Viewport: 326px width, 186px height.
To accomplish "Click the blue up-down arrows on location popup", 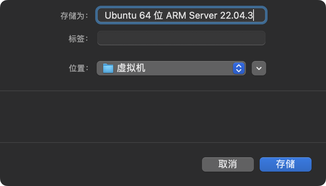I will click(x=239, y=68).
